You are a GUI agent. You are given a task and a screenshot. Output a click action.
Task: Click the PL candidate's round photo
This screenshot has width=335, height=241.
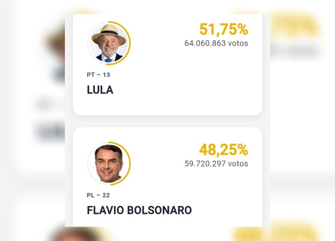pos(109,163)
